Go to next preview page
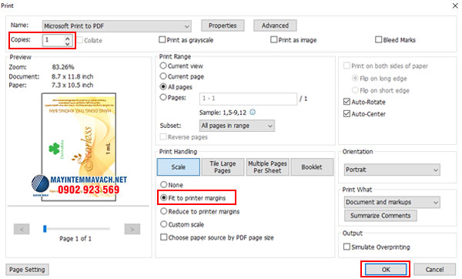The width and height of the screenshot is (462, 279). (x=132, y=229)
